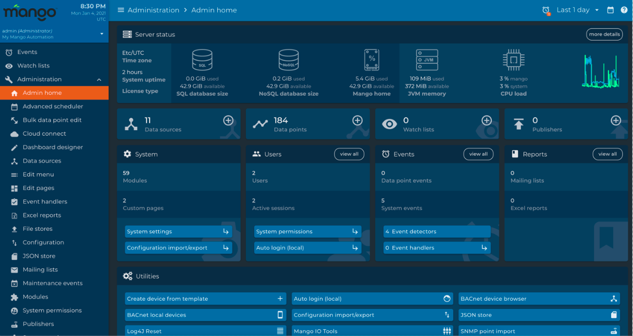Click the Cloud connect cloud icon in sidebar

(15, 134)
